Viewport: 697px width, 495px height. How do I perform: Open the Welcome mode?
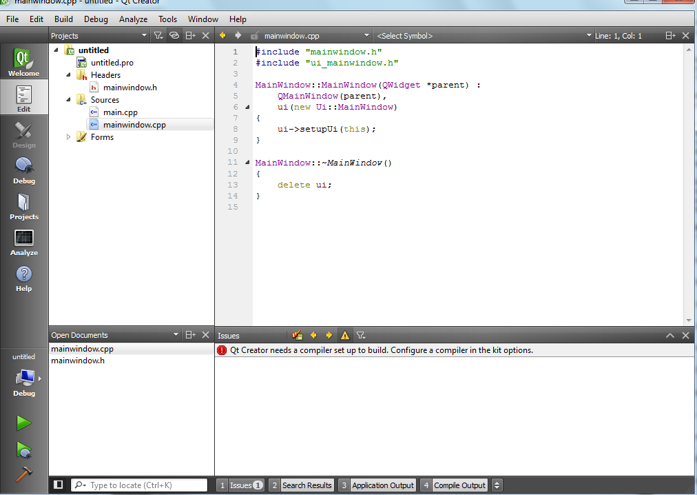tap(24, 62)
